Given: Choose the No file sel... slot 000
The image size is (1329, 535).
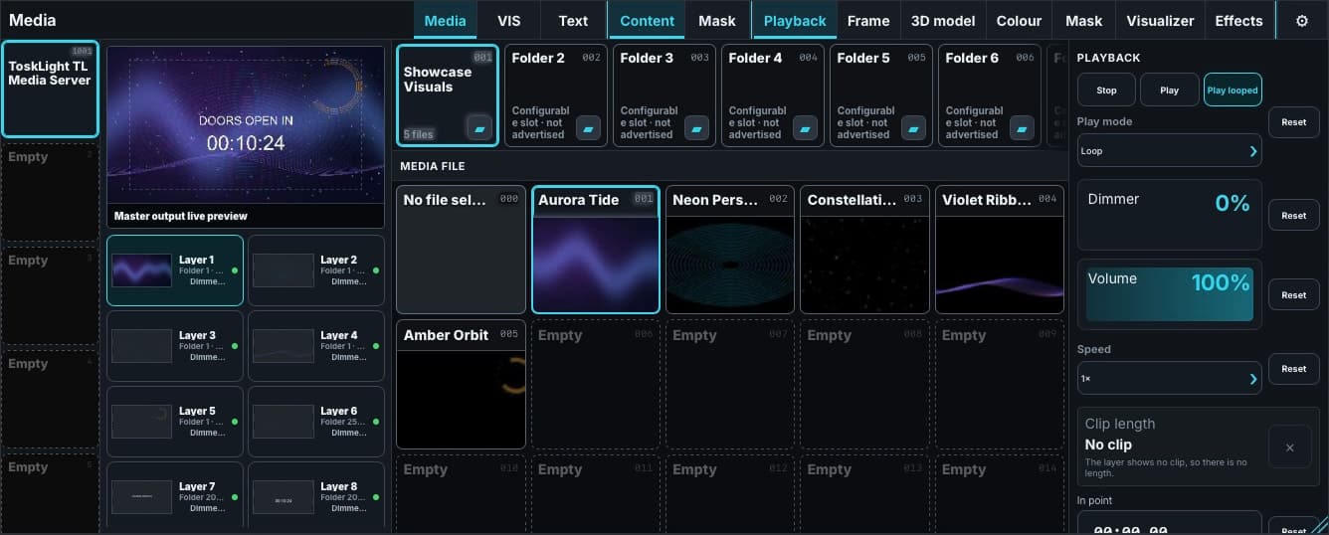Looking at the screenshot, I should pyautogui.click(x=461, y=250).
